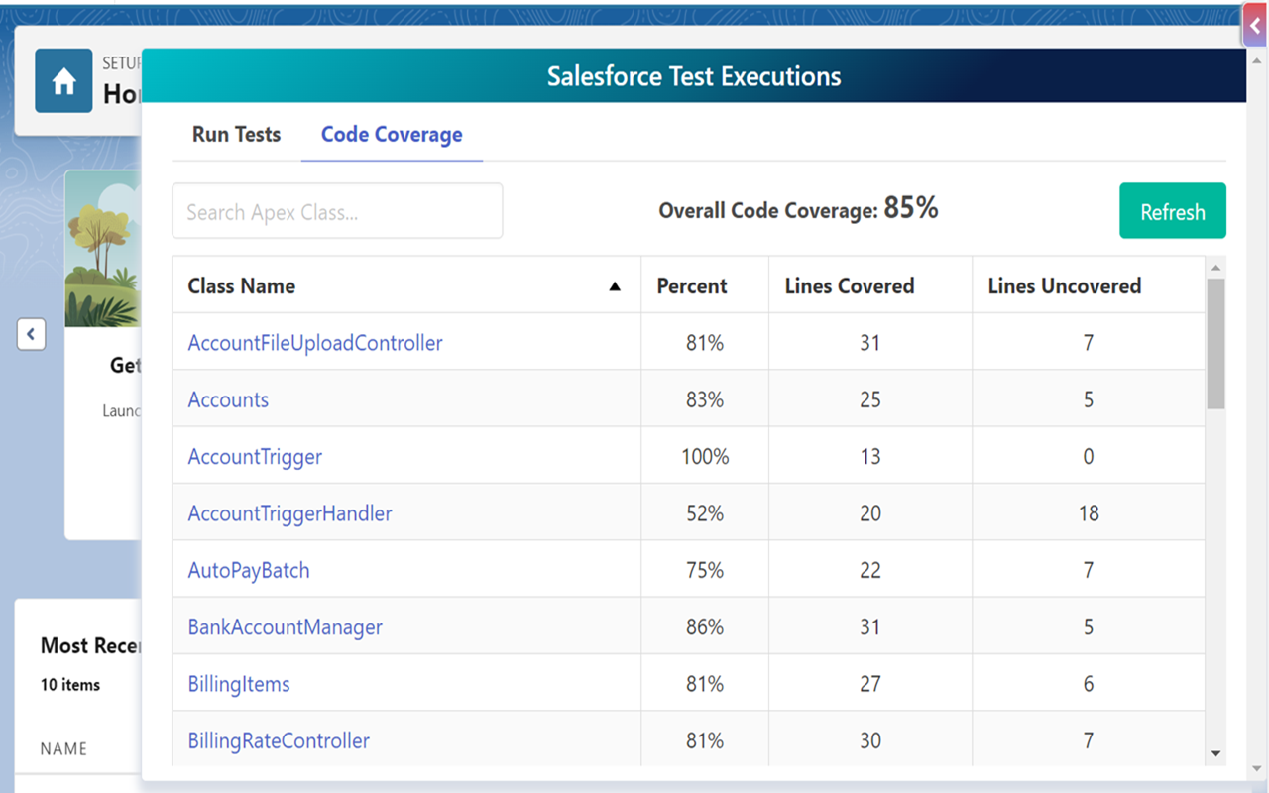Image resolution: width=1269 pixels, height=793 pixels.
Task: Click the 75% value for AutoPayBatch
Action: tap(705, 571)
